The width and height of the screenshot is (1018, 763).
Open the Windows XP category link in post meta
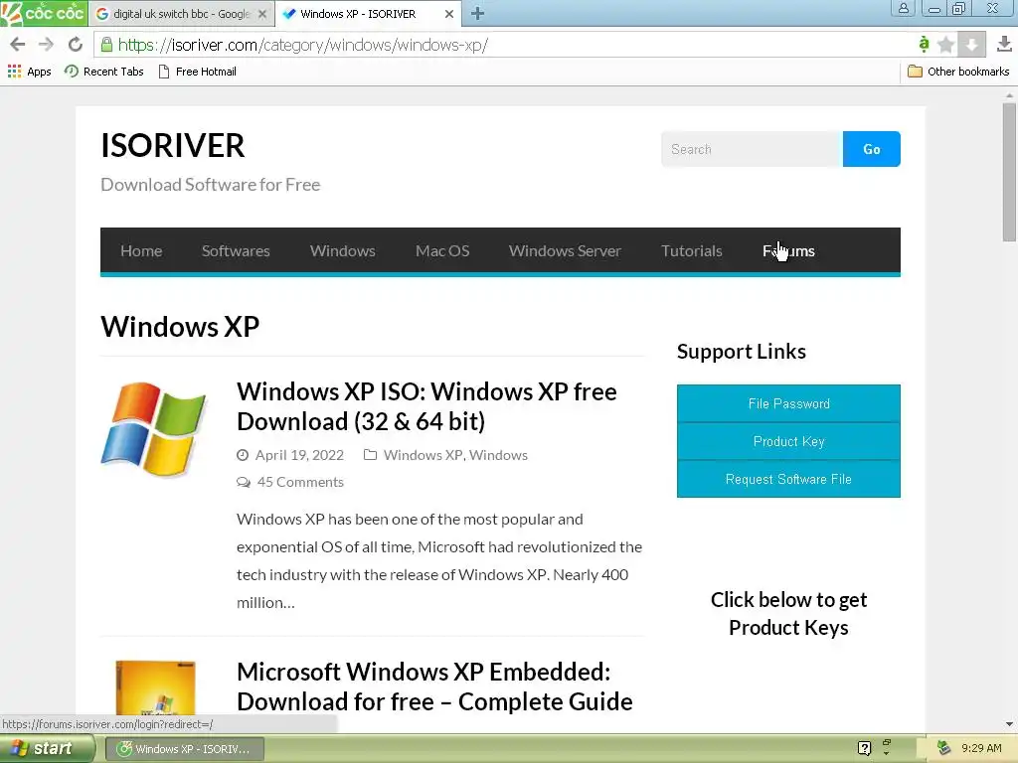click(423, 455)
